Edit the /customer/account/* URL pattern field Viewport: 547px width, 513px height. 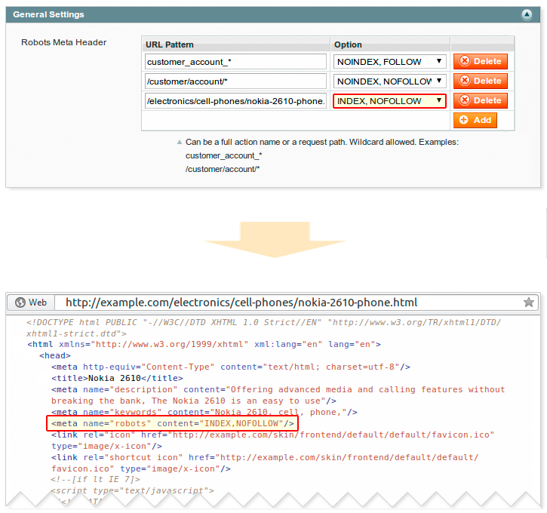coord(235,81)
